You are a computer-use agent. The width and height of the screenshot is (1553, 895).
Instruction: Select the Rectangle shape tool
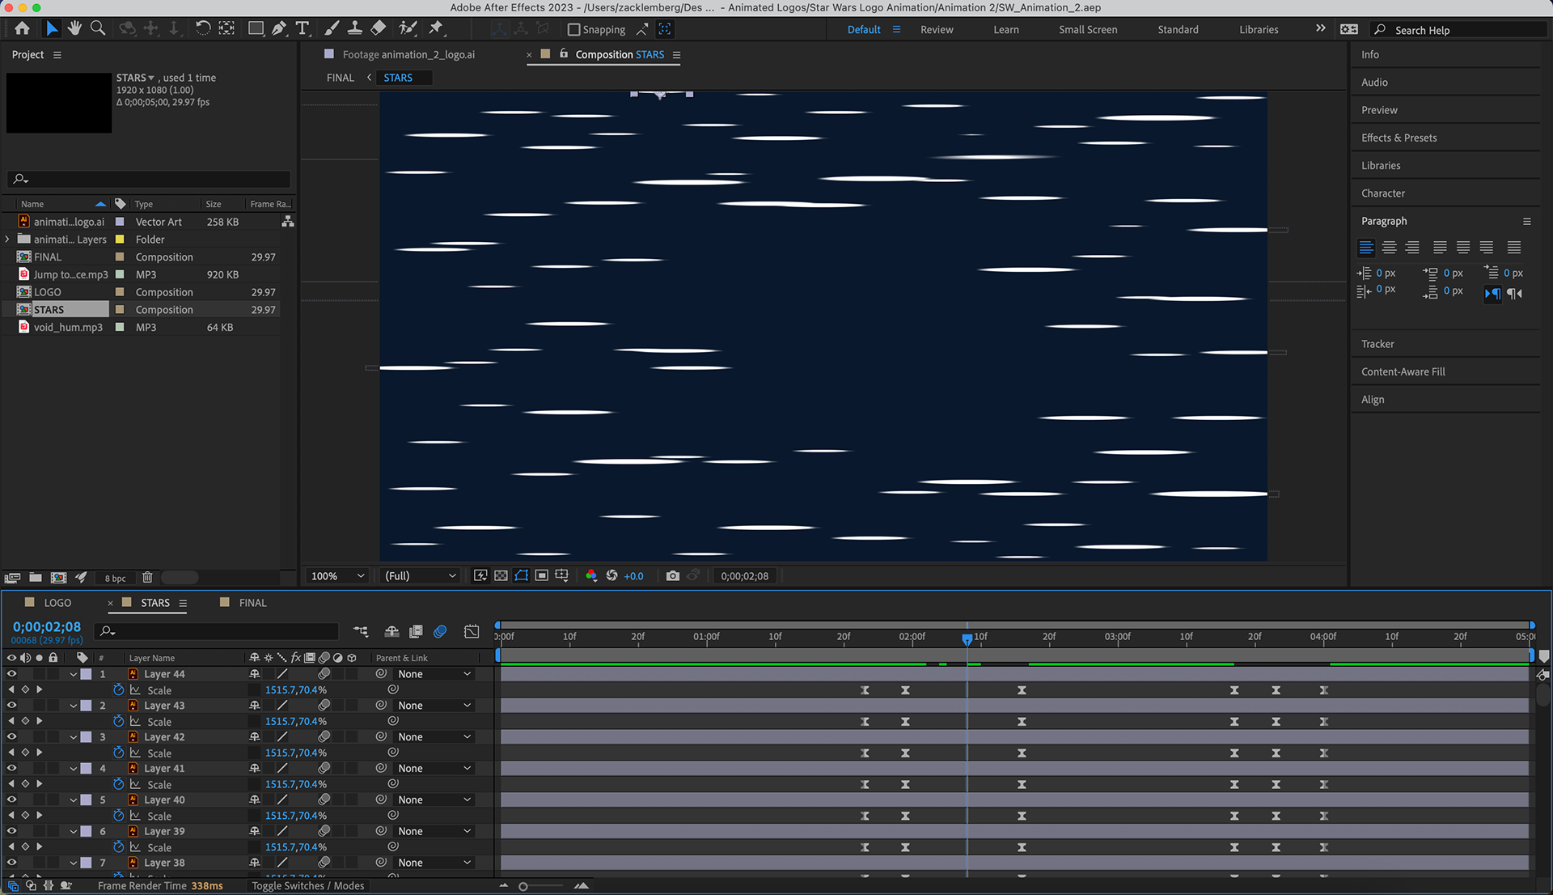click(256, 28)
